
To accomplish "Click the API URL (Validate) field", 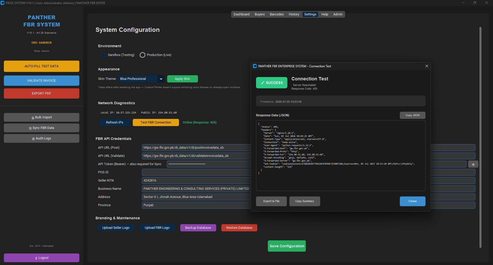I will 308,156.
